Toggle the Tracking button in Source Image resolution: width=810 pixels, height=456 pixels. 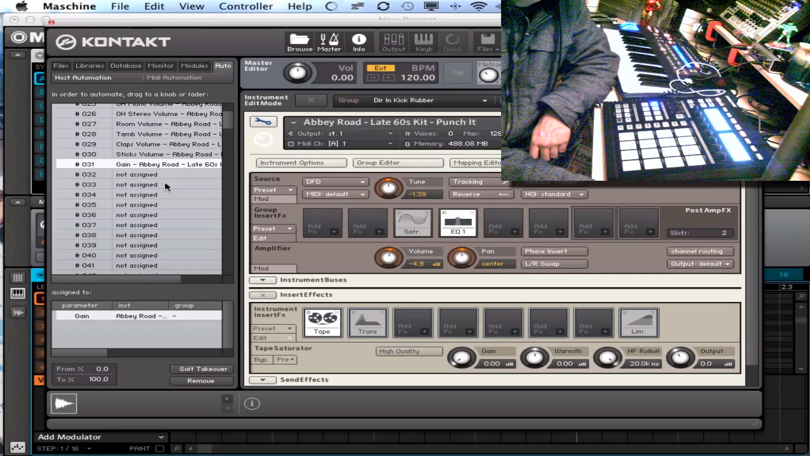(x=481, y=181)
